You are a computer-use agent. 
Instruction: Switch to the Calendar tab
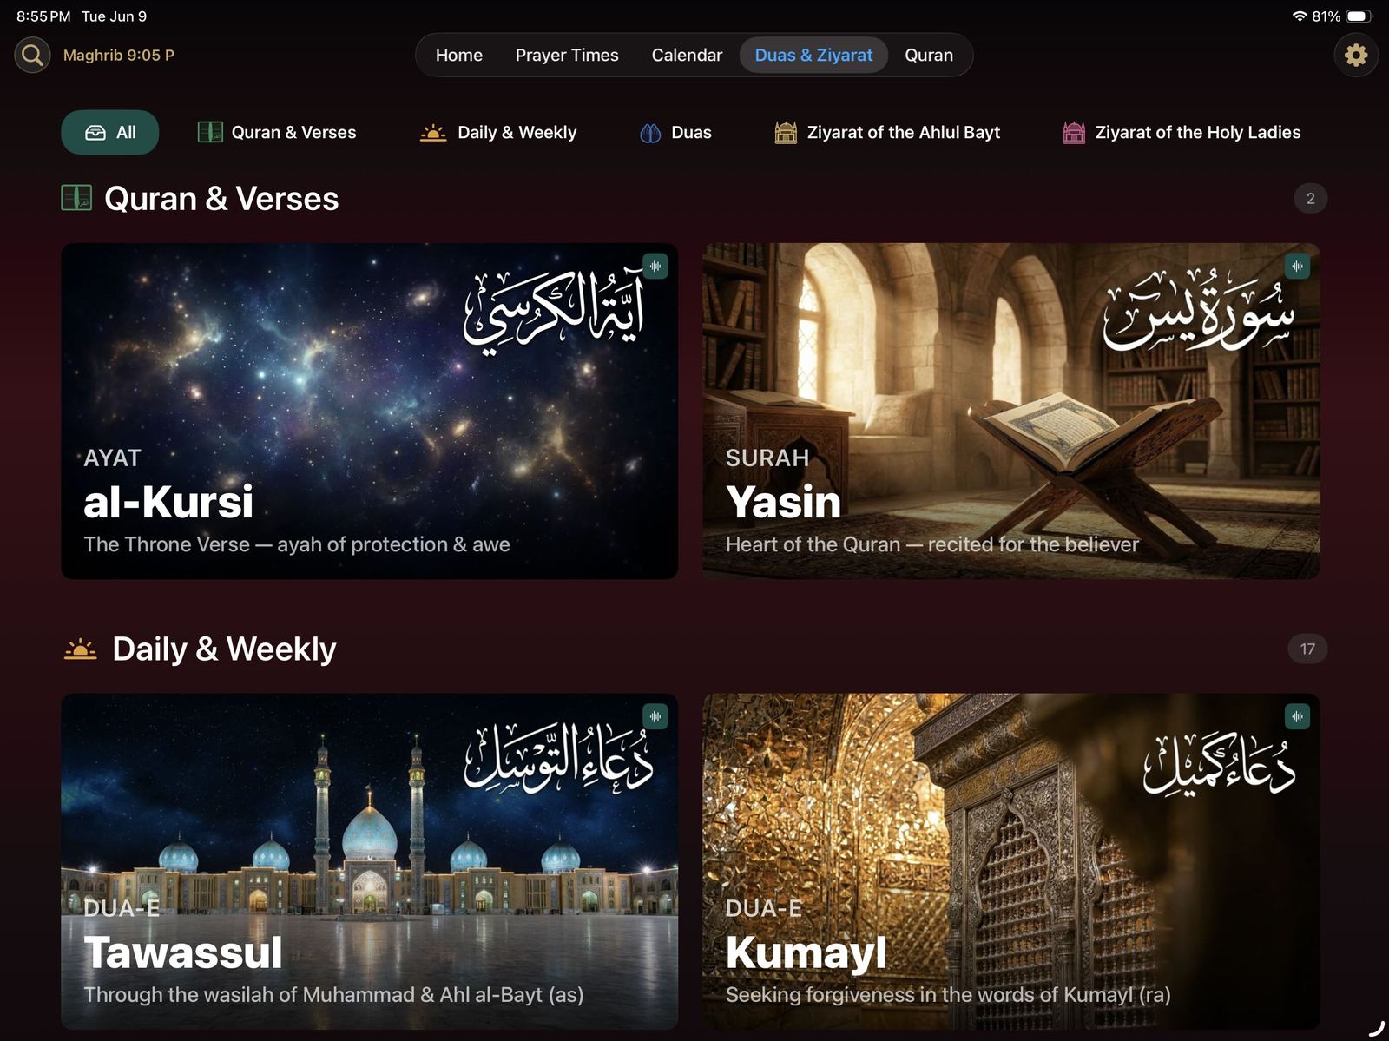687,55
